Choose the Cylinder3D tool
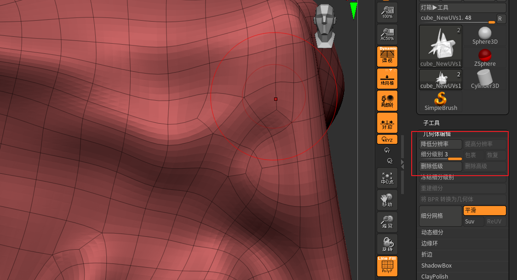 click(485, 80)
